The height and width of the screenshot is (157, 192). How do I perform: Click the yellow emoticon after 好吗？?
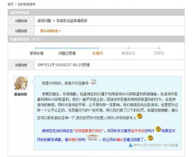click(158, 129)
